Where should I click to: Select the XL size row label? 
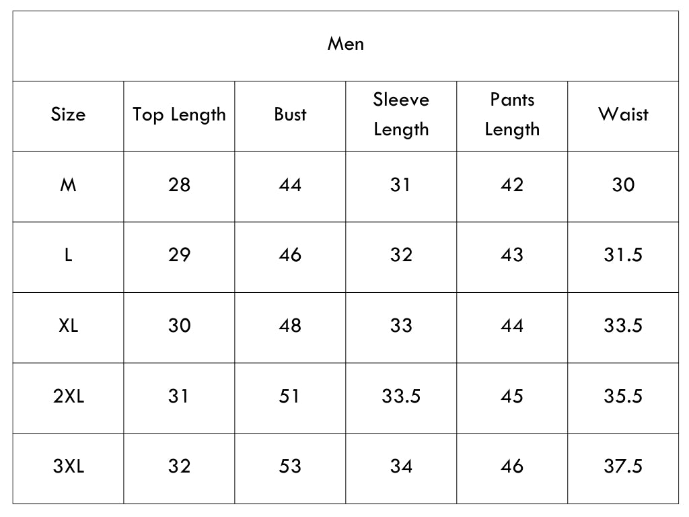pyautogui.click(x=68, y=326)
